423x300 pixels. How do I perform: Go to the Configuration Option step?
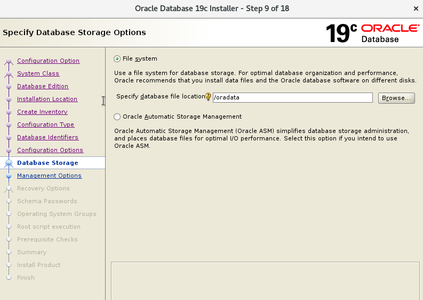click(x=49, y=61)
